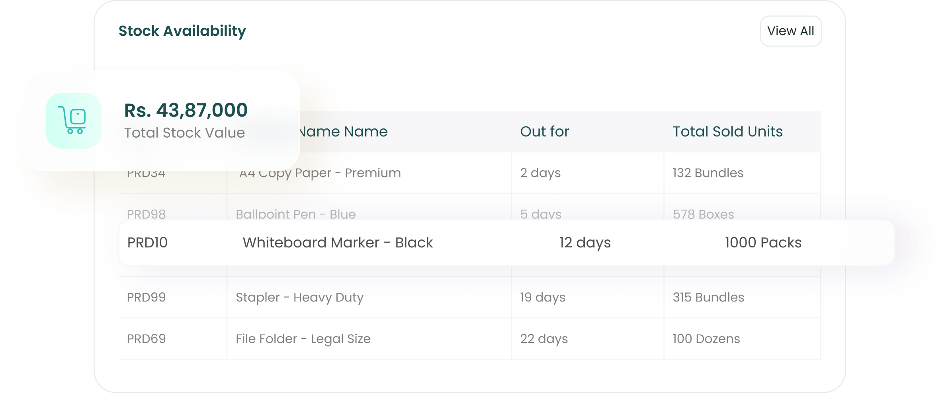Open the View All stock list
Image resolution: width=952 pixels, height=393 pixels.
pyautogui.click(x=790, y=31)
